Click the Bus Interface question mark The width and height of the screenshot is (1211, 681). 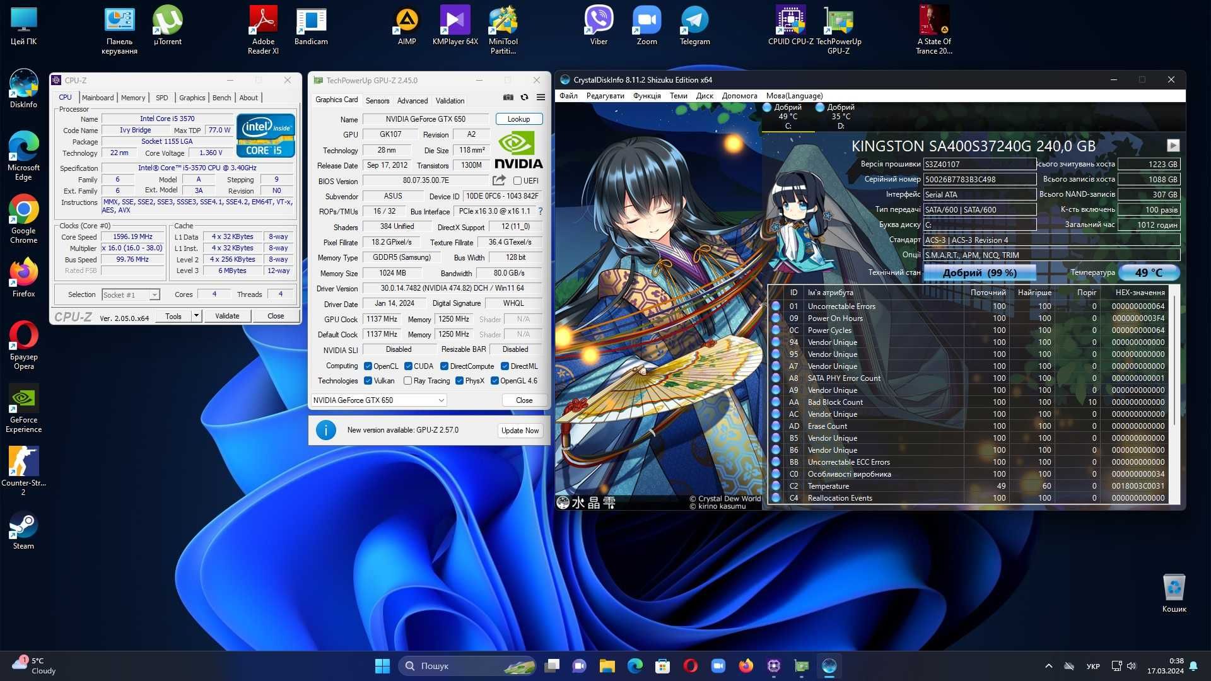(x=541, y=211)
